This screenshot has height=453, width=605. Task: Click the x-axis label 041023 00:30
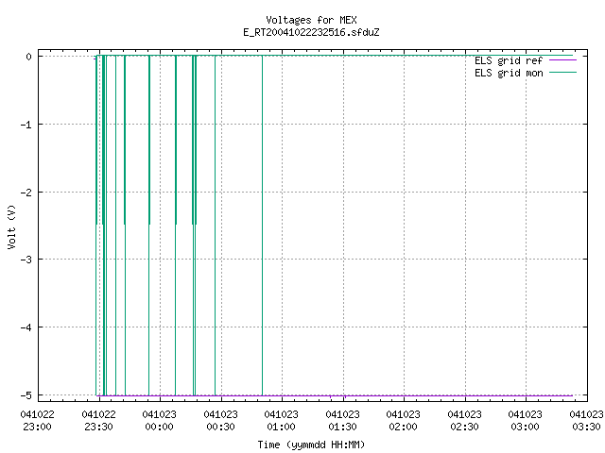point(220,421)
